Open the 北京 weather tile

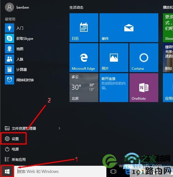(x=84, y=88)
